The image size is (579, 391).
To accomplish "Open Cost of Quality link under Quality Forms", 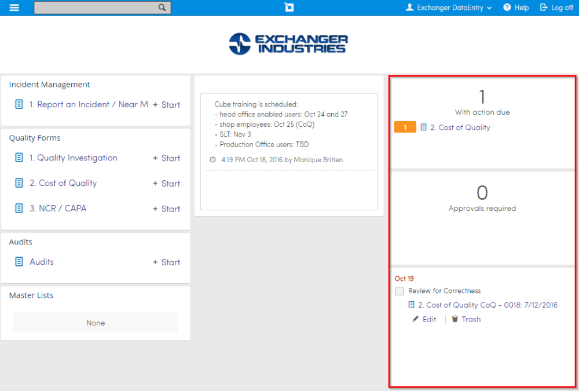I will pyautogui.click(x=63, y=183).
